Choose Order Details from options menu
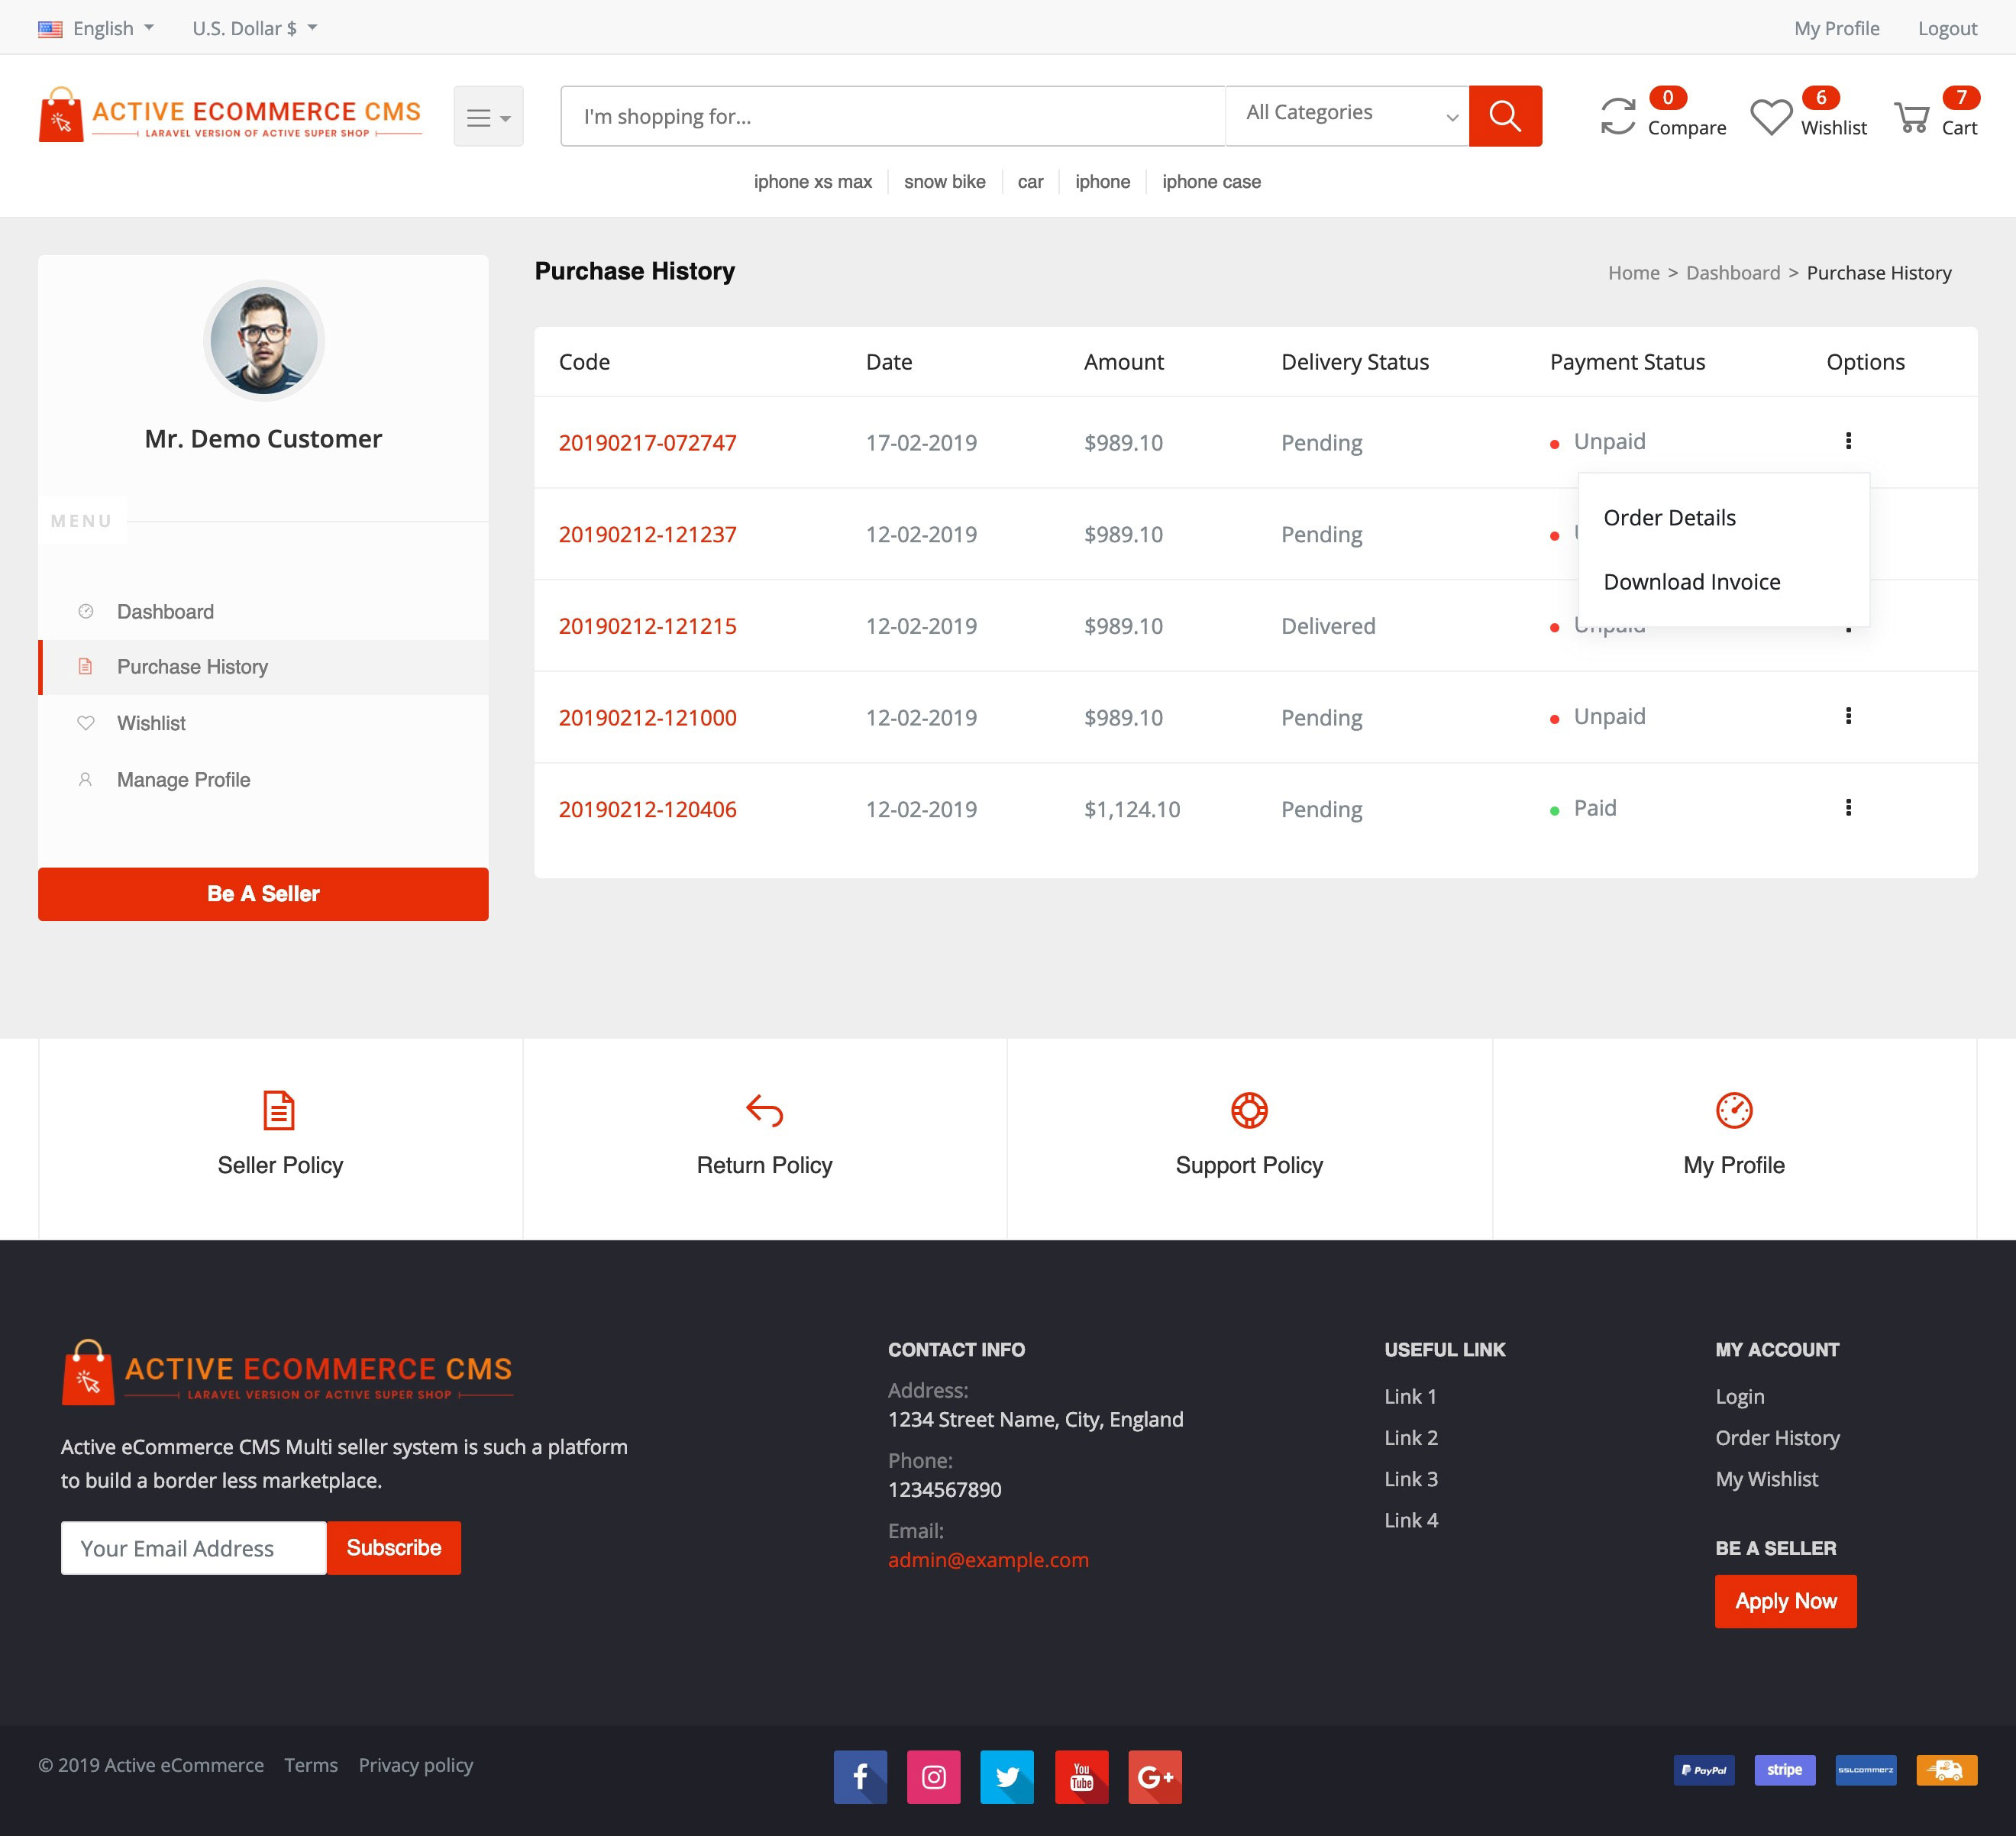Image resolution: width=2016 pixels, height=1836 pixels. pyautogui.click(x=1669, y=518)
